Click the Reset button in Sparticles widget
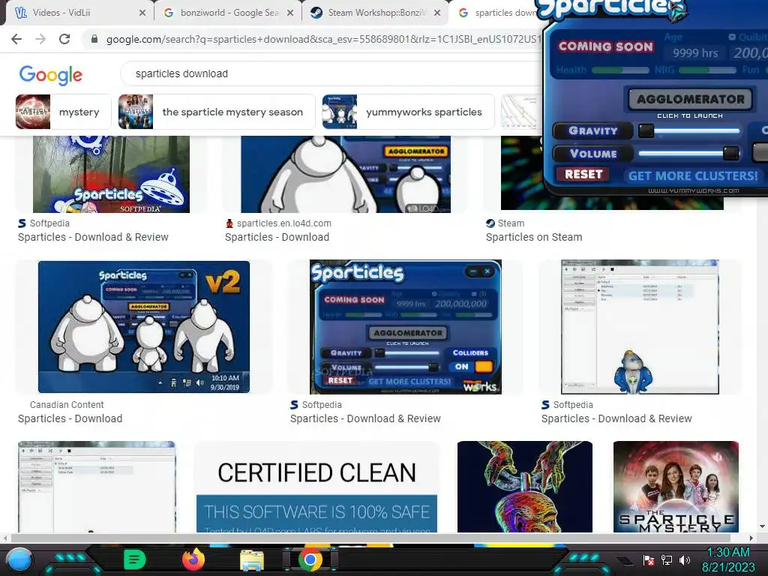 [x=583, y=174]
